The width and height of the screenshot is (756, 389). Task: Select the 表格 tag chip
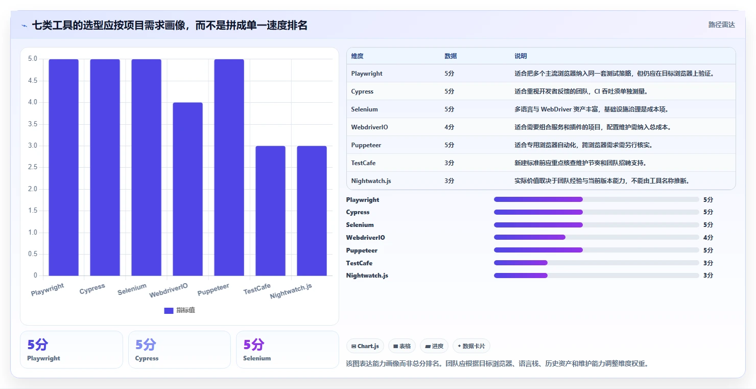pos(402,346)
